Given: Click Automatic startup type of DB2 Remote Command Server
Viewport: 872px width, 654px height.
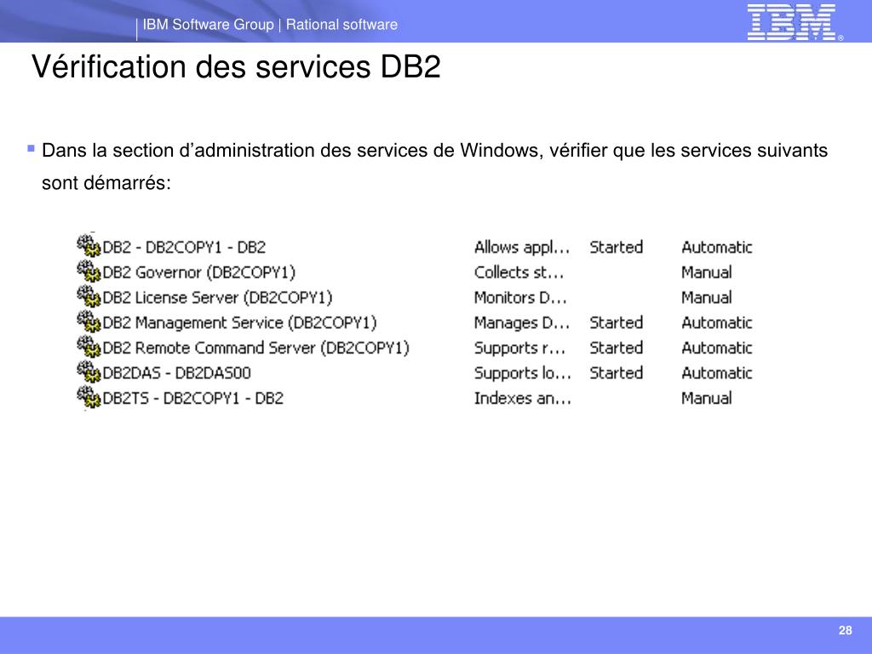Looking at the screenshot, I should [717, 347].
